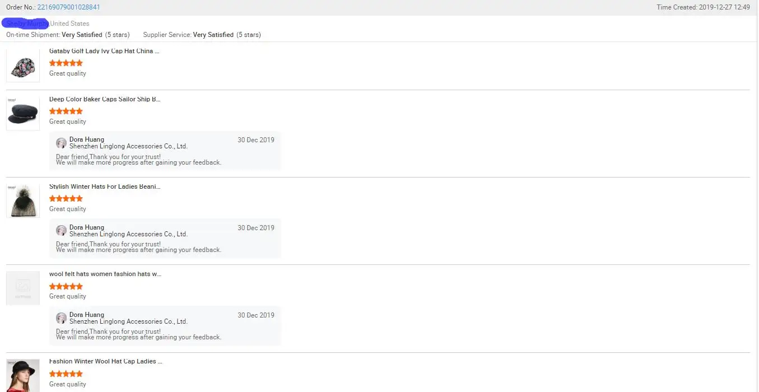Viewport: 759px width, 392px height.
Task: Open Fashion Winter Wool Hat Cap title
Action: pyautogui.click(x=106, y=361)
